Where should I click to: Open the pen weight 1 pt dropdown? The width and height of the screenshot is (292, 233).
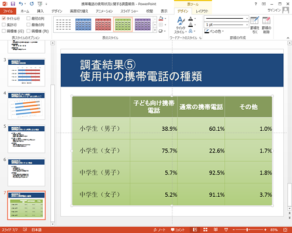227,25
